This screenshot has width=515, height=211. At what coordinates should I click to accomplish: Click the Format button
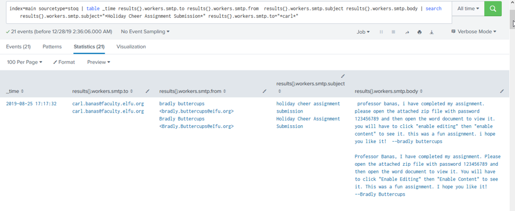pyautogui.click(x=64, y=62)
